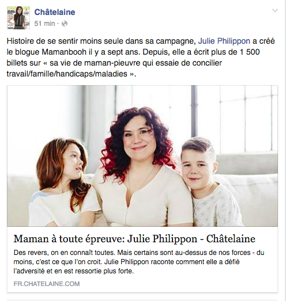286x301 pixels.
Task: Click the article description text
Action: point(139,262)
